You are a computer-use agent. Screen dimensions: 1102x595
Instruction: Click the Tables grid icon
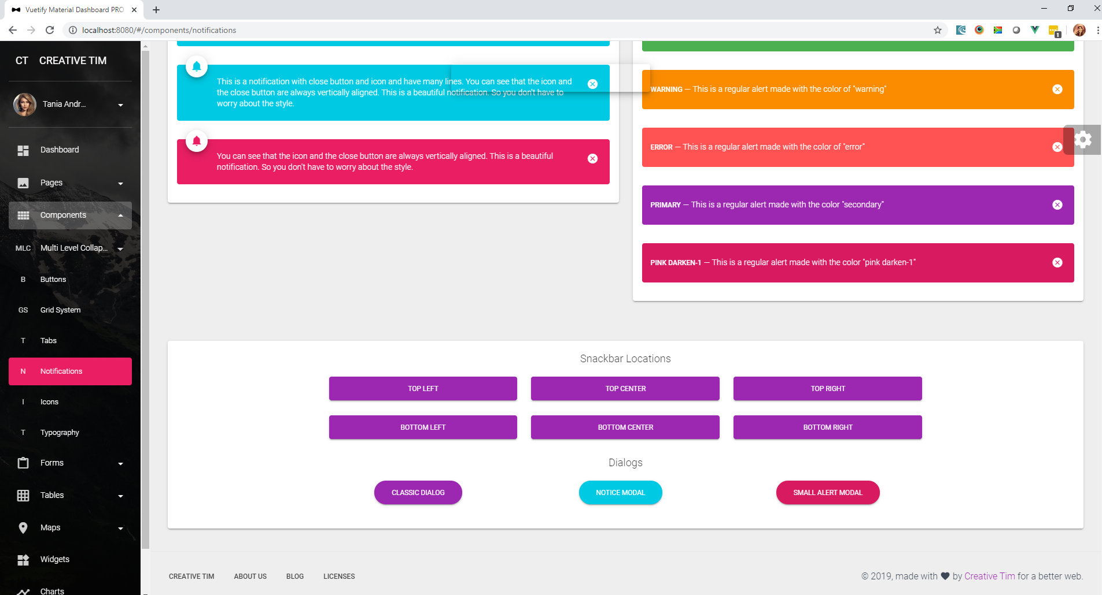coord(23,496)
